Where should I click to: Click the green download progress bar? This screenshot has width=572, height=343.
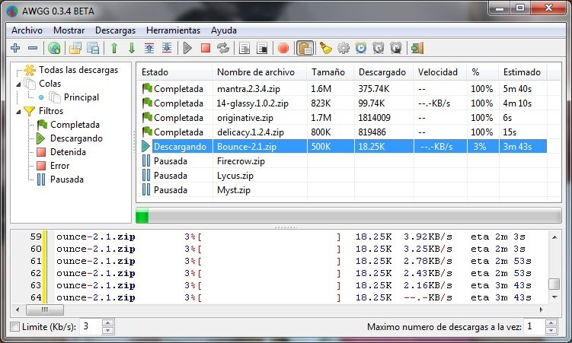point(348,215)
